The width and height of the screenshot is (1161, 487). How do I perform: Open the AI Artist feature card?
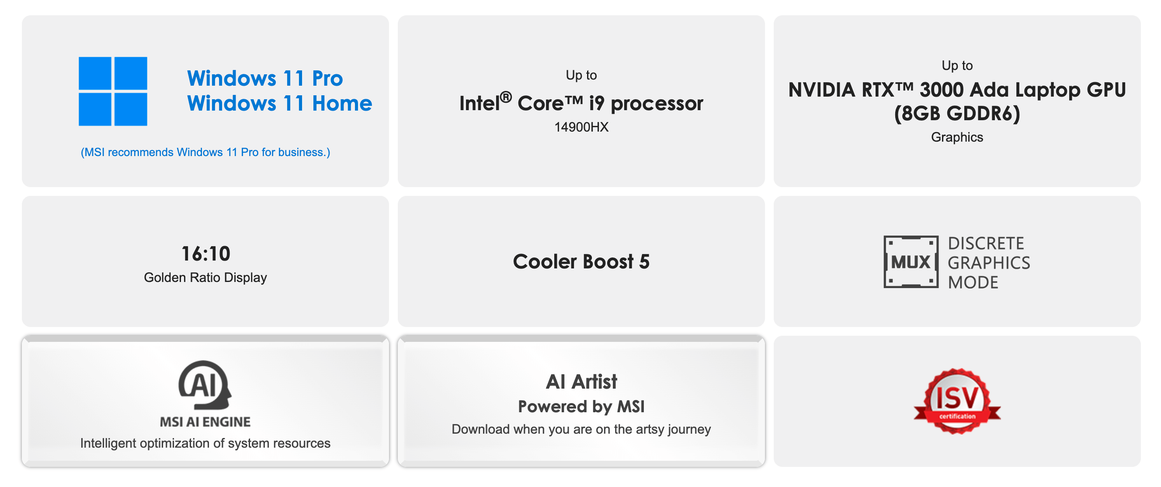click(x=581, y=382)
